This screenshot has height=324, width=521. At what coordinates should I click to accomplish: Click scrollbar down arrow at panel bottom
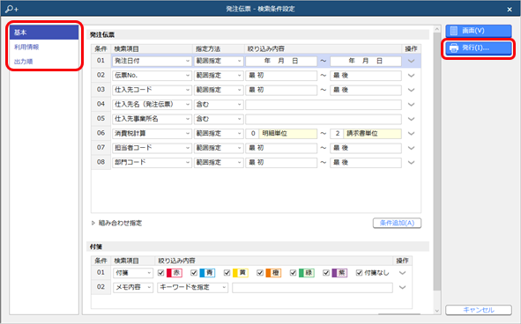point(437,311)
